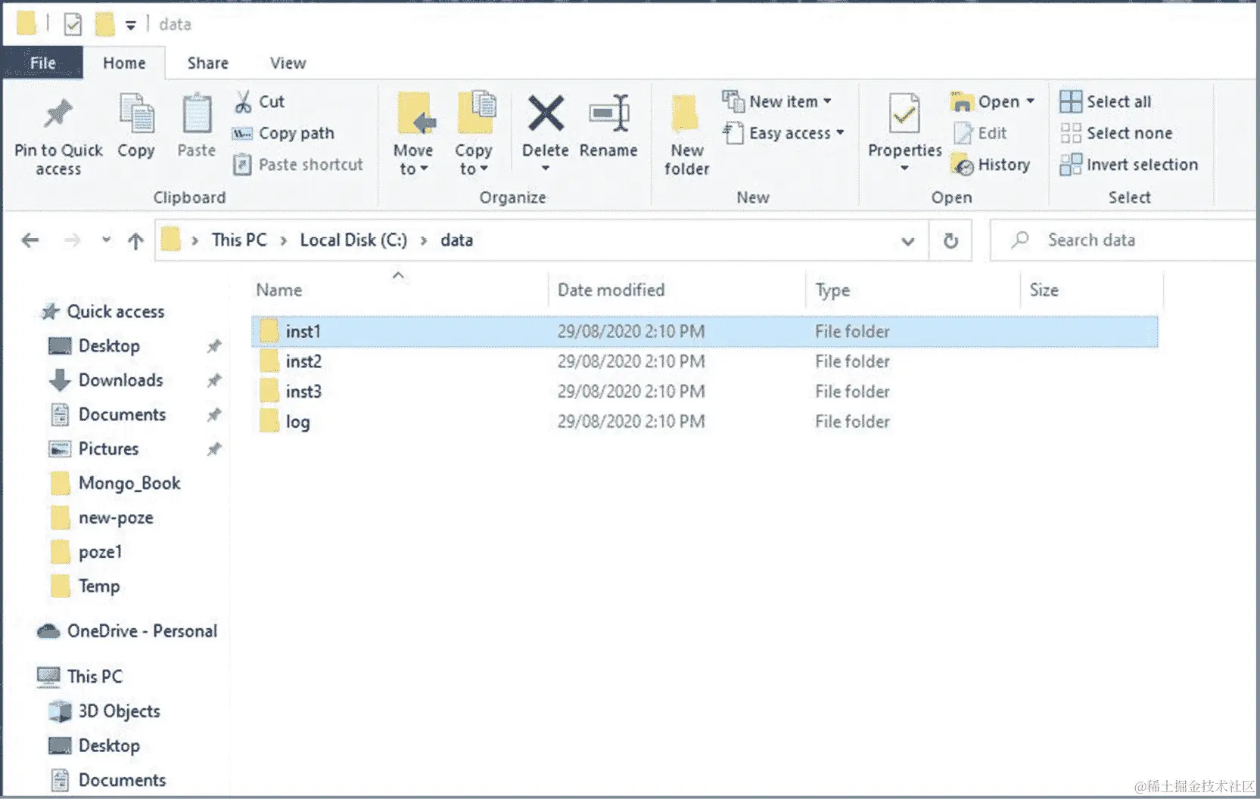This screenshot has height=799, width=1260.
Task: Switch to the Home ribbon tab
Action: click(124, 63)
